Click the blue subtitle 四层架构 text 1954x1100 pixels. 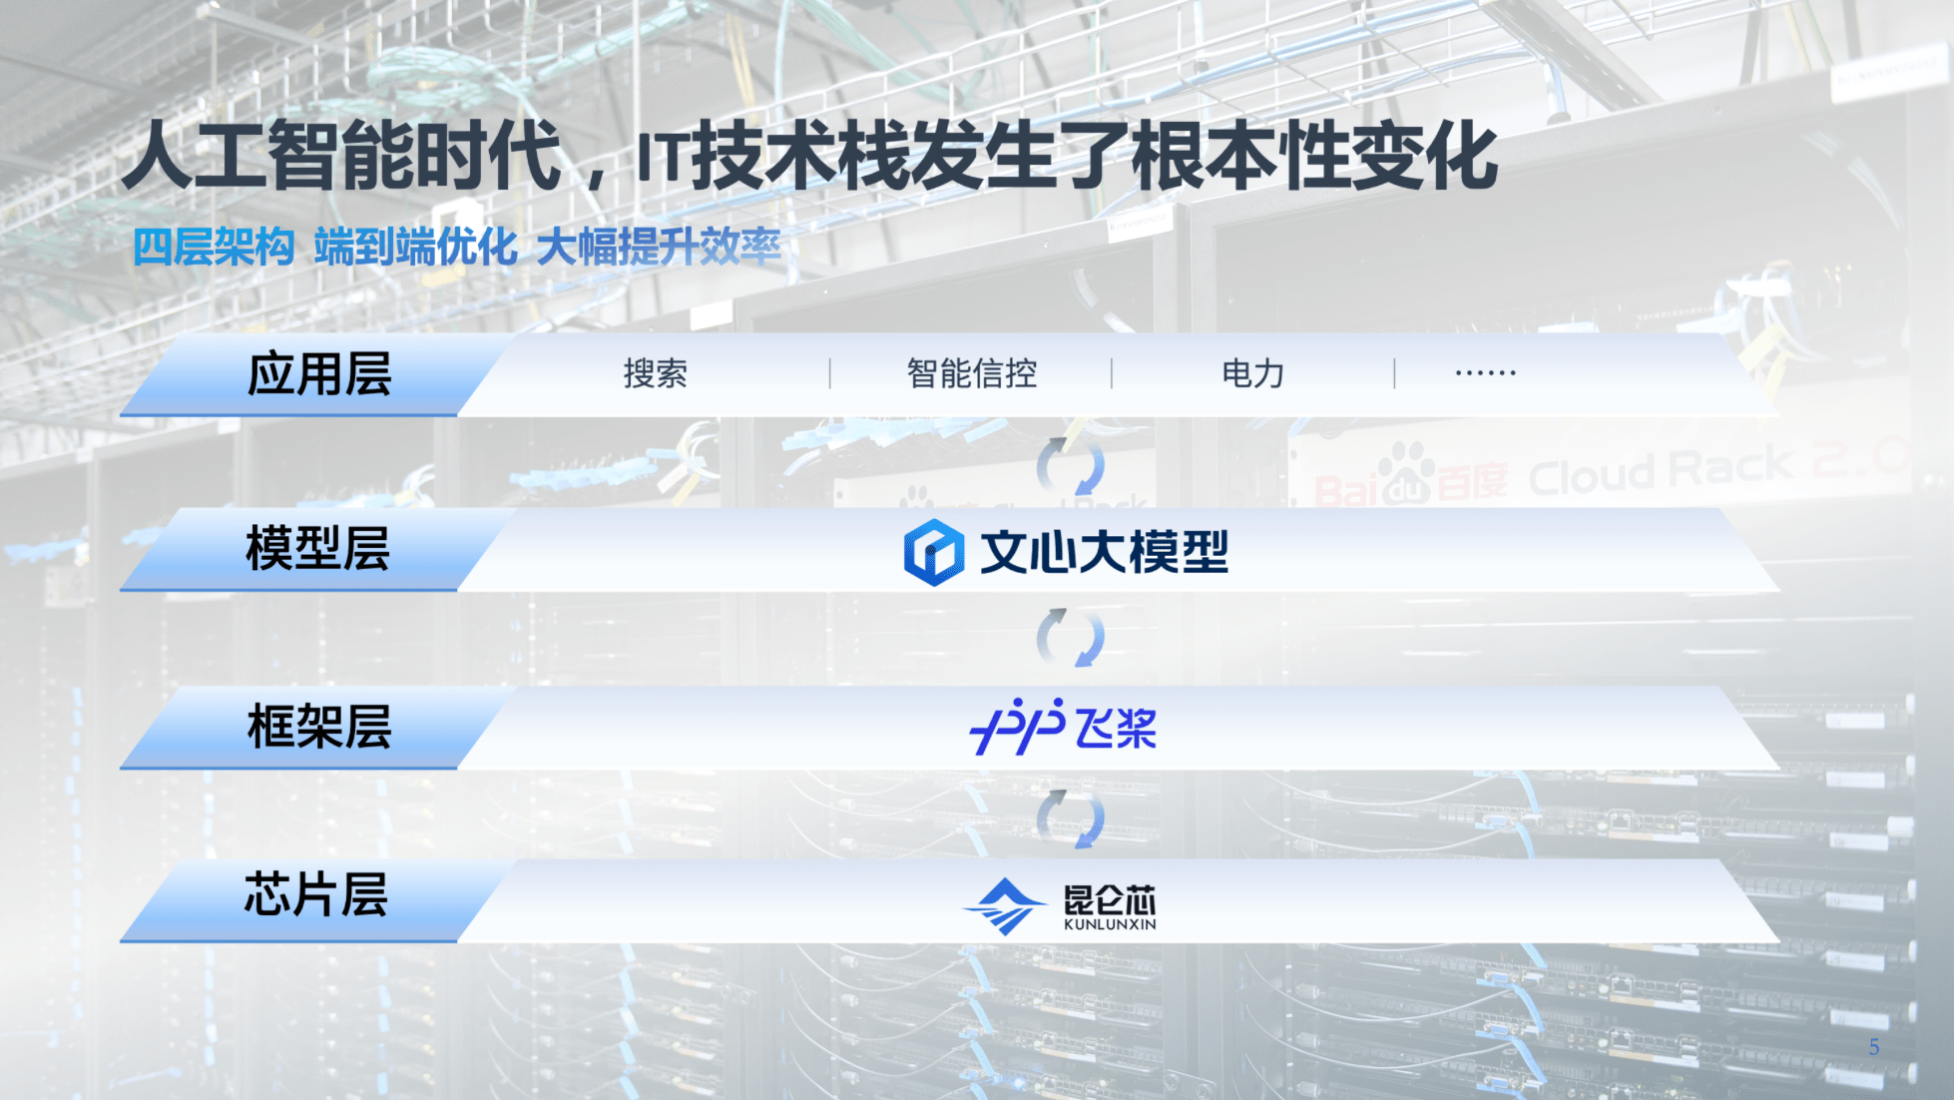tap(214, 247)
